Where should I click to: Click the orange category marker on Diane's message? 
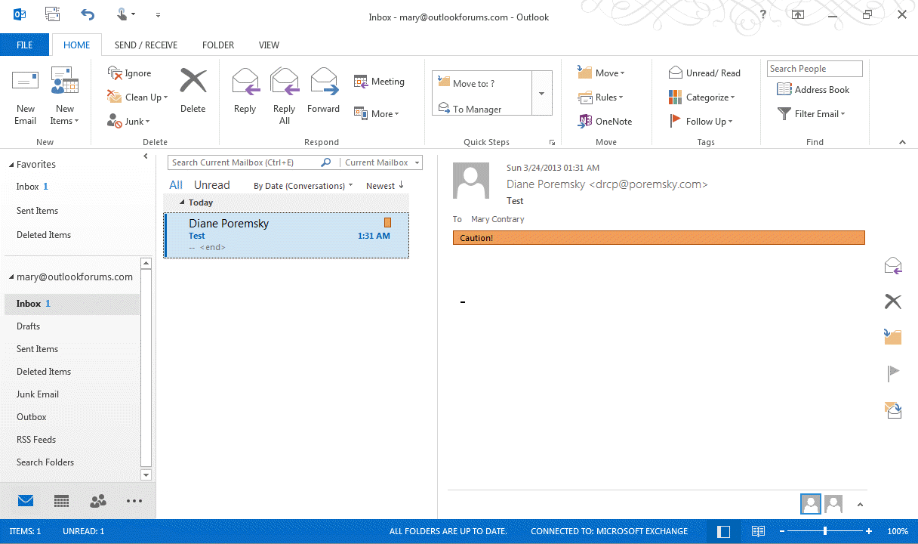click(x=388, y=223)
